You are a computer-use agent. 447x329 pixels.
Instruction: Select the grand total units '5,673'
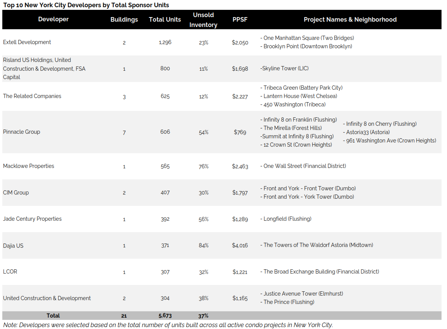click(x=165, y=316)
